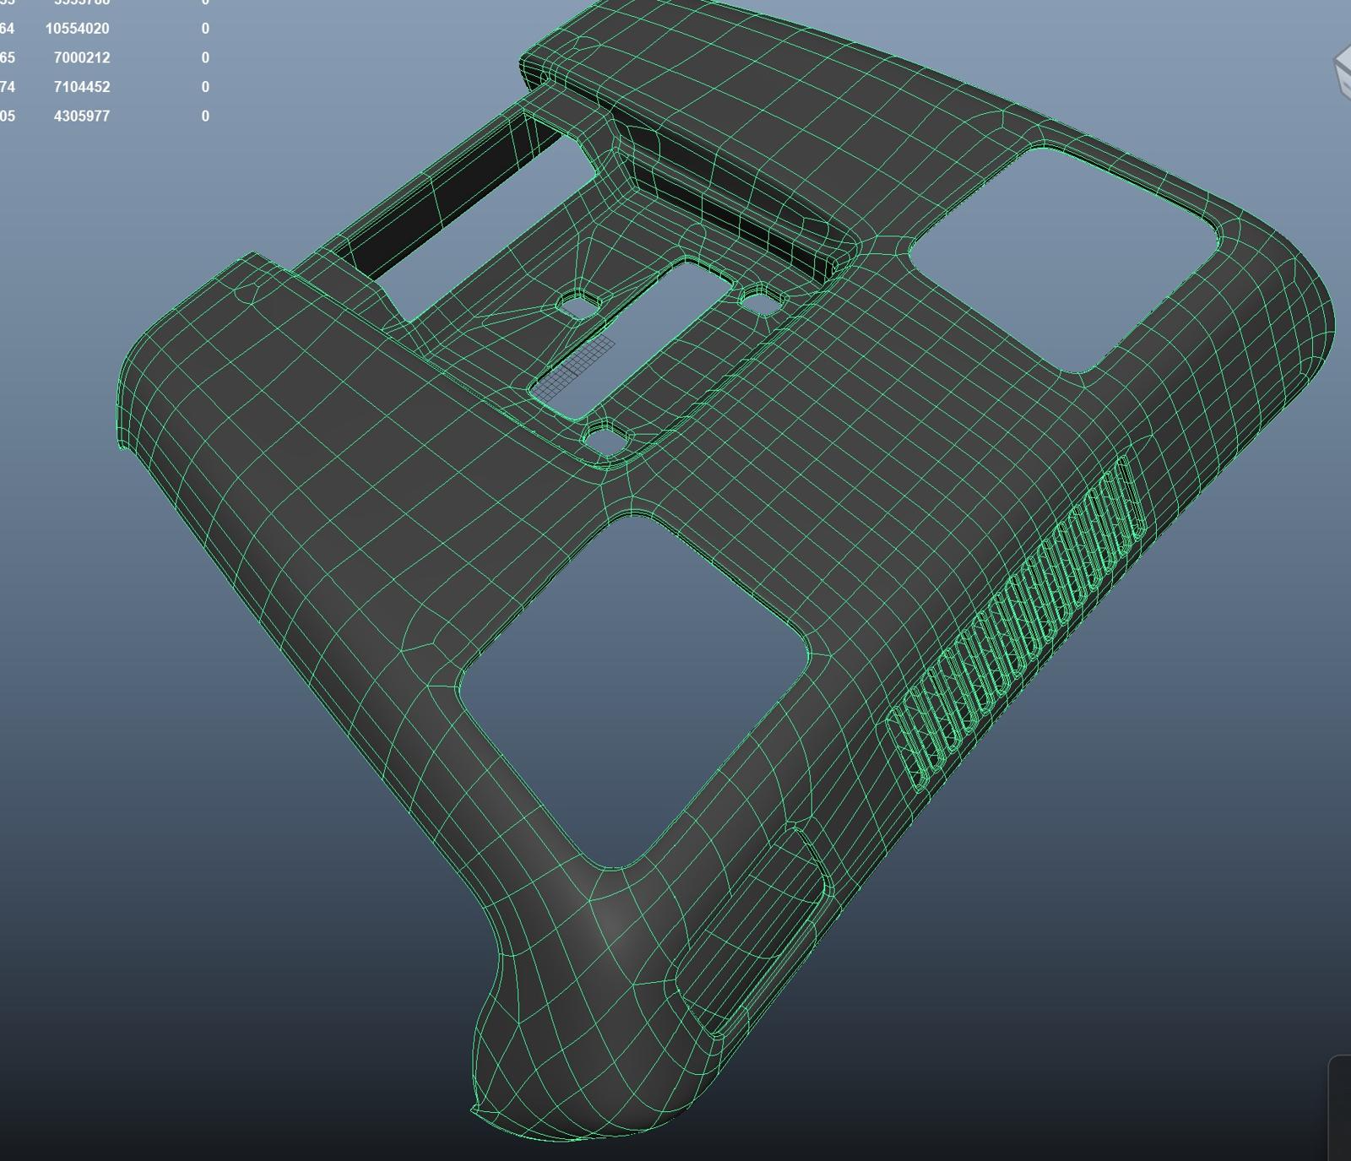Click the cut-off value 65 beside 7000212
This screenshot has height=1161, width=1351.
click(7, 57)
